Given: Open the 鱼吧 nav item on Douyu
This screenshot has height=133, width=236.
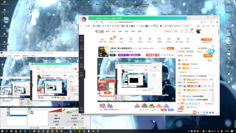Looking at the screenshot, I should coord(140,31).
